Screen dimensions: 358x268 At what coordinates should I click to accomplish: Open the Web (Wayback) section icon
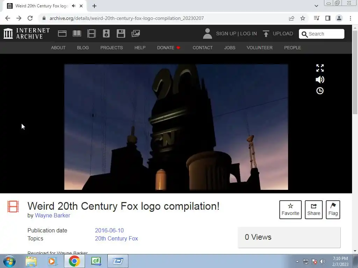coord(62,33)
